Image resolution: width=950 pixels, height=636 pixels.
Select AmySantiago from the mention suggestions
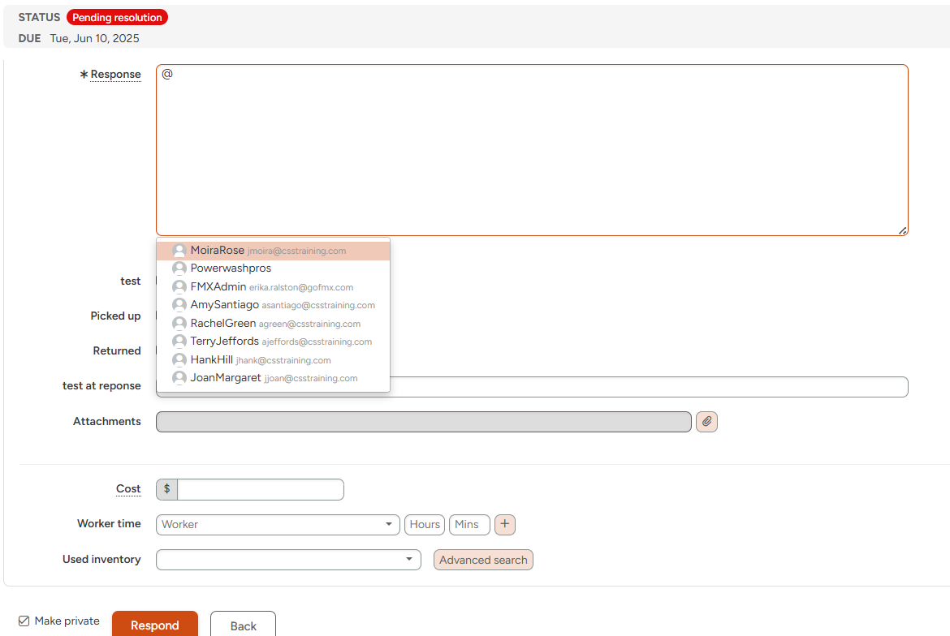pos(225,305)
